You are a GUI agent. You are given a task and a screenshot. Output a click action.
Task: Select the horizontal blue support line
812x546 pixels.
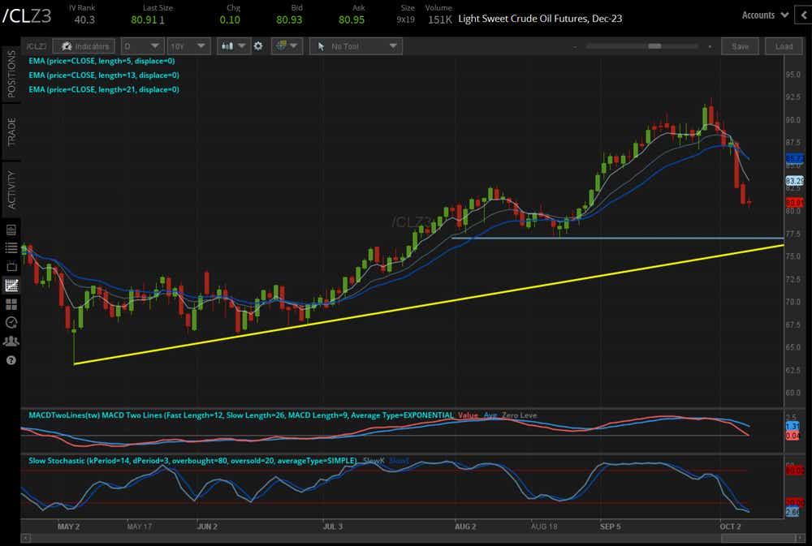pyautogui.click(x=617, y=238)
